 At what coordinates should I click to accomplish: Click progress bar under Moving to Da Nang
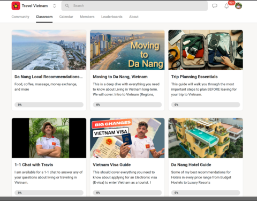pyautogui.click(x=127, y=105)
